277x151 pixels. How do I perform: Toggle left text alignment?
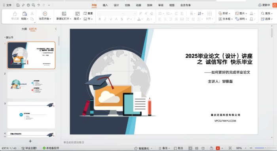pyautogui.click(x=160, y=19)
